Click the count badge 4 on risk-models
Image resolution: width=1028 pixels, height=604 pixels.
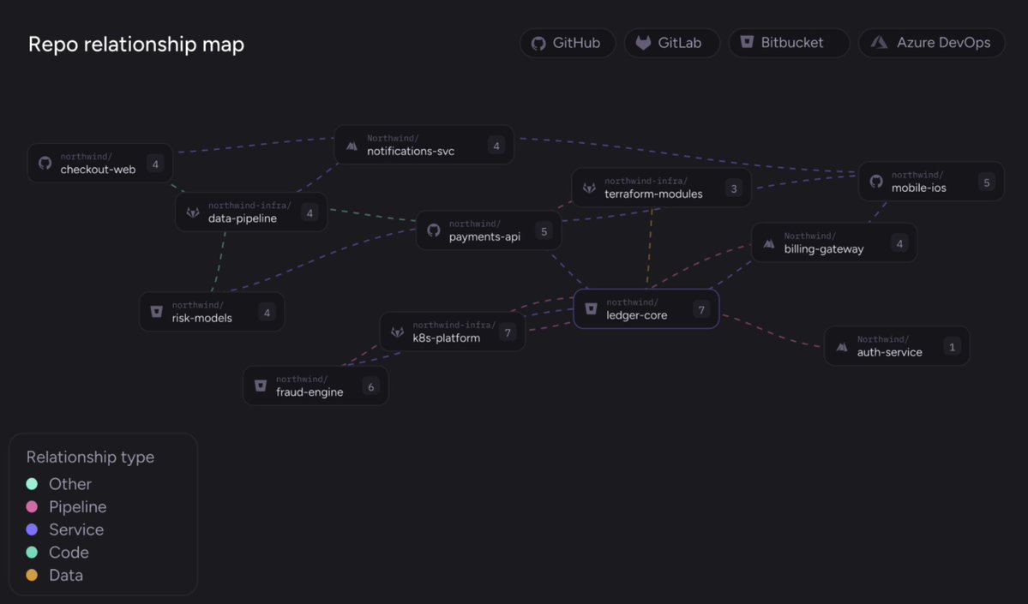267,313
